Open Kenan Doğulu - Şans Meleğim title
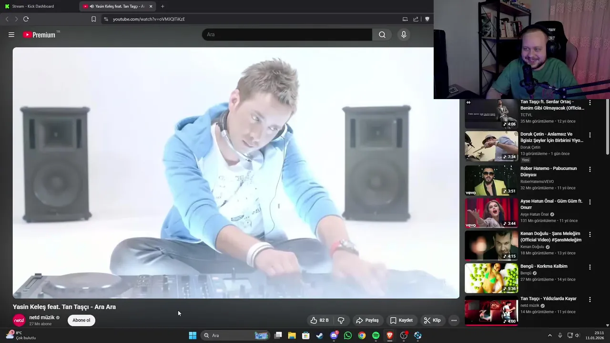This screenshot has width=610, height=343. [551, 237]
